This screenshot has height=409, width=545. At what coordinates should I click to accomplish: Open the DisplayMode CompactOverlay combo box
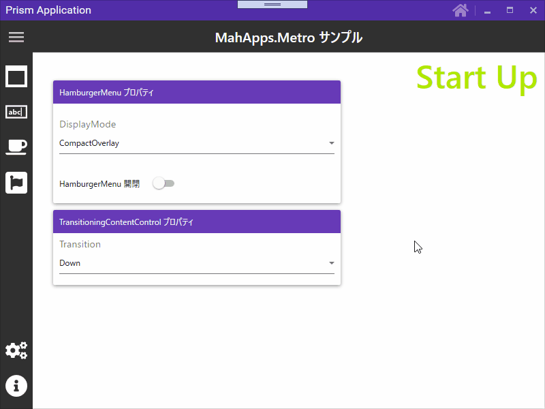[x=197, y=143]
